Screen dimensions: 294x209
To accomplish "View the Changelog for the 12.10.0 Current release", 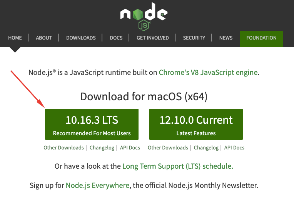I will (x=206, y=148).
